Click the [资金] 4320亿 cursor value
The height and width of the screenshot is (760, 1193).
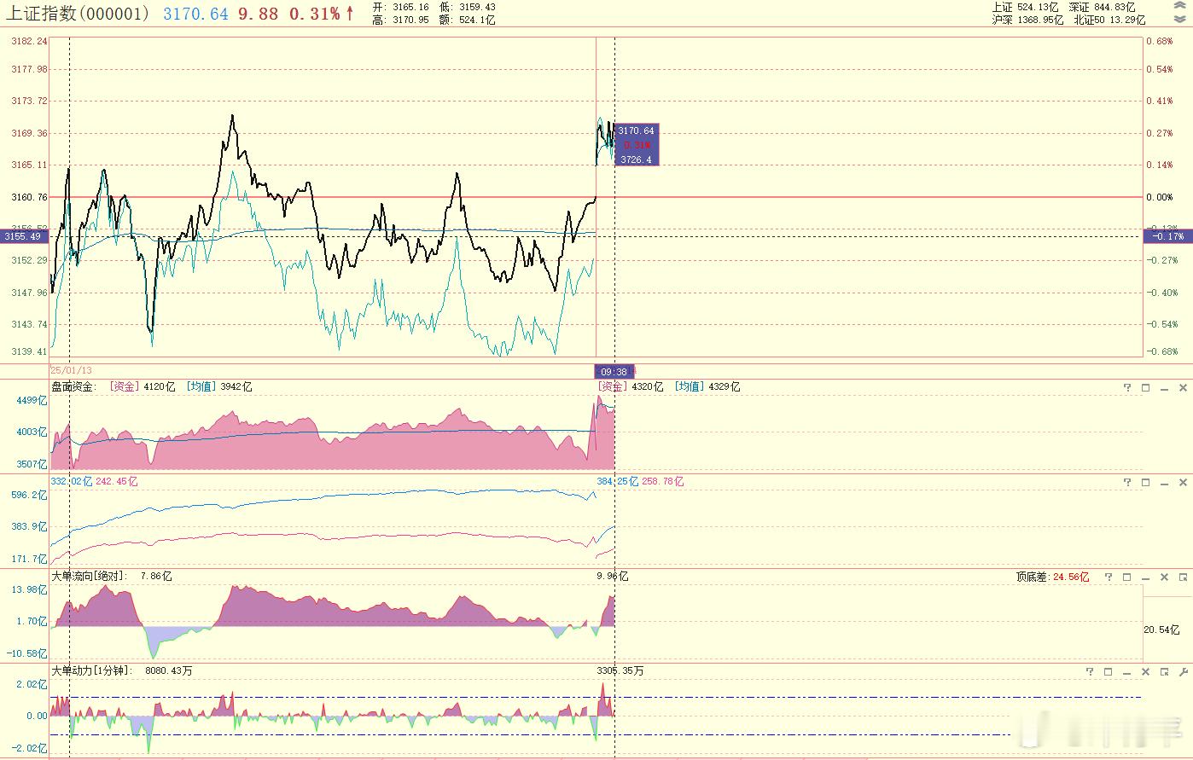pos(631,387)
